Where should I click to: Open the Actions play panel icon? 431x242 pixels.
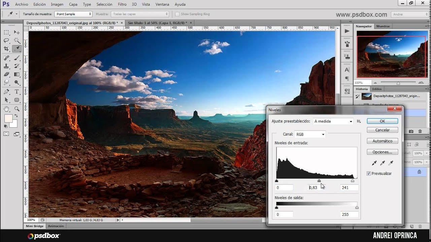[x=347, y=31]
